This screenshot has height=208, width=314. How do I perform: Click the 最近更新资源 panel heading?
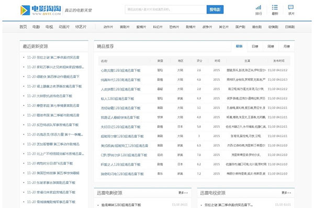[x=35, y=46]
